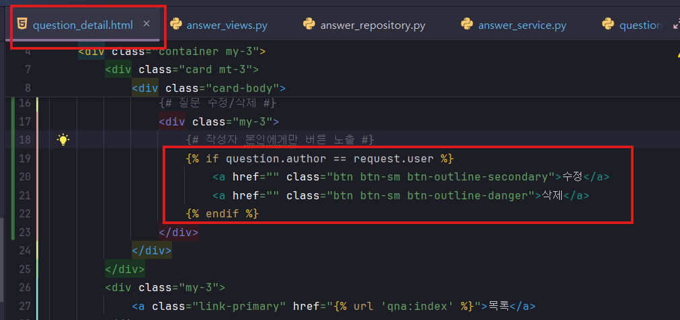
Task: Click the Python icon on answer_service.py tab
Action: pos(466,24)
